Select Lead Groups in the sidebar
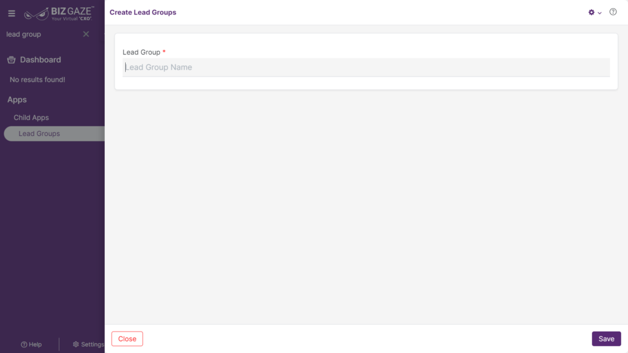This screenshot has height=353, width=628. [54, 134]
